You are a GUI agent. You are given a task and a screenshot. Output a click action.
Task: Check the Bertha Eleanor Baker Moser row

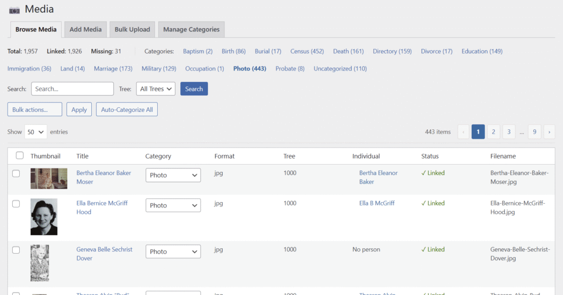(x=16, y=173)
